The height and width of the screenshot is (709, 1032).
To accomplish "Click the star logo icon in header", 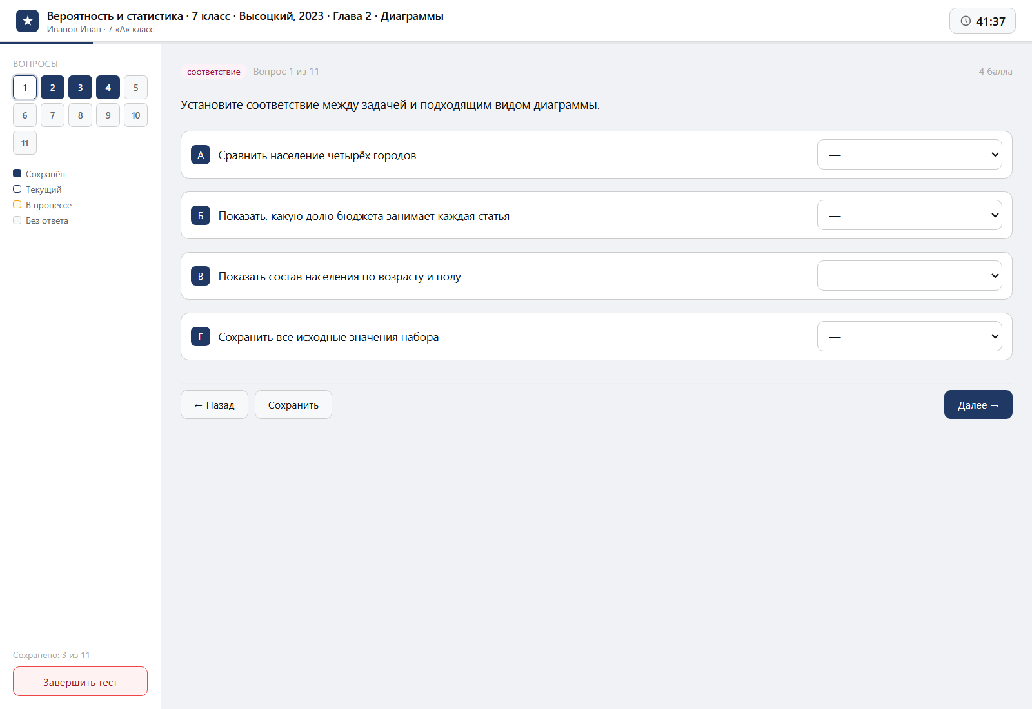I will coord(27,21).
